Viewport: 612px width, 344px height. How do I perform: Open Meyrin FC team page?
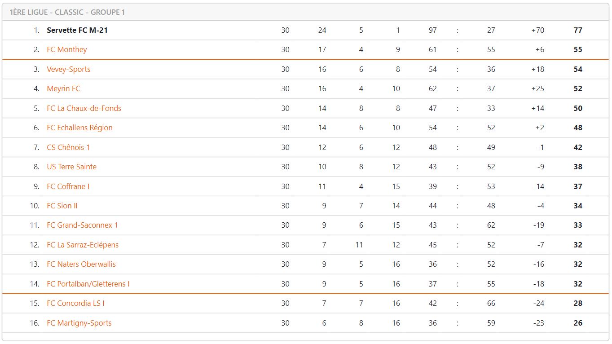[63, 88]
